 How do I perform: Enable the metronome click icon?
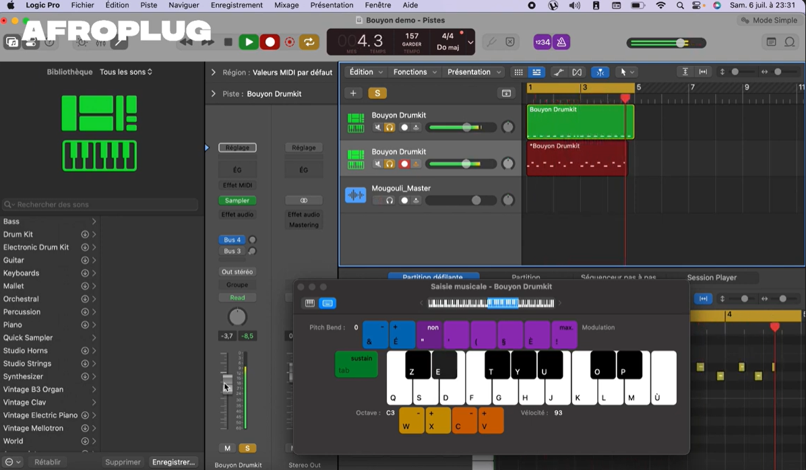tap(561, 42)
